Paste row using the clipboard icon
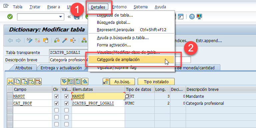 (24, 82)
